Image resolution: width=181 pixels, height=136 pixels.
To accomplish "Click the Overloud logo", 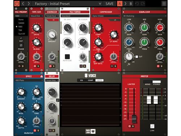I will coord(90,131).
